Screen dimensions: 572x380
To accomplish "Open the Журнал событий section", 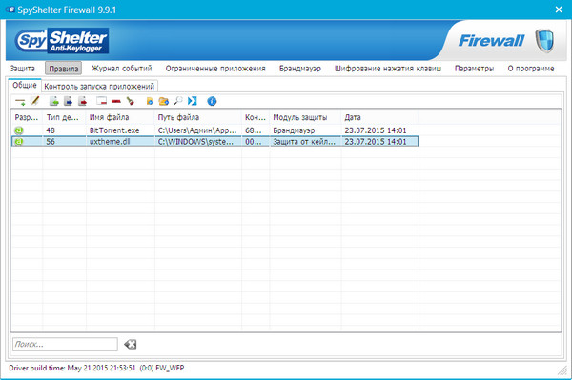I will click(121, 69).
